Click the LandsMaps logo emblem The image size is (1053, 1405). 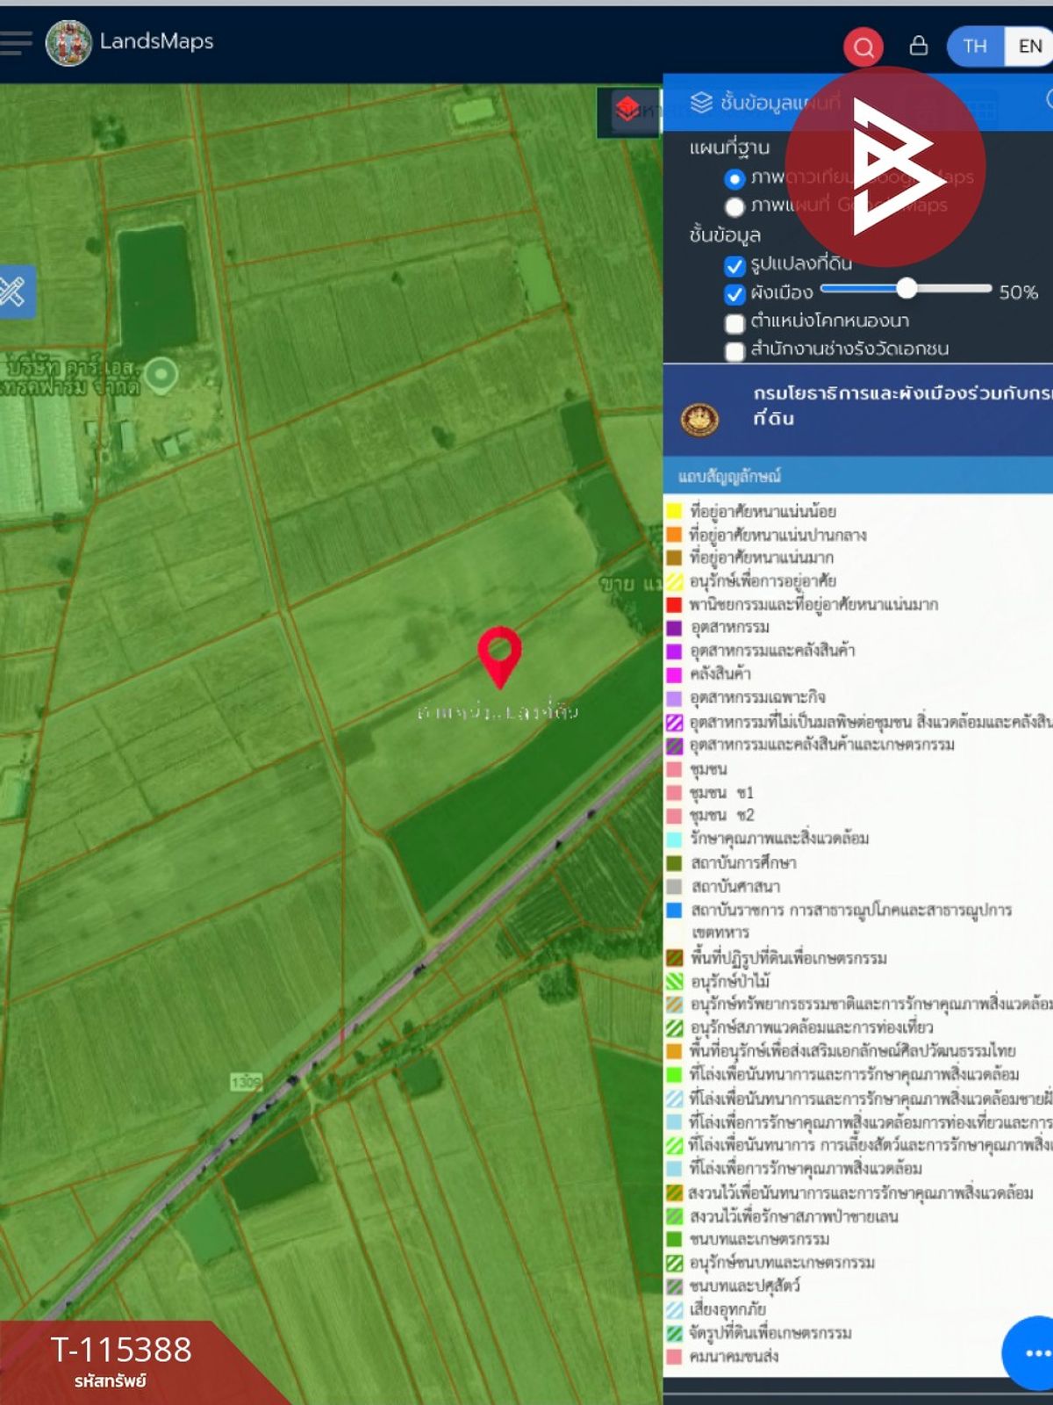pos(68,42)
